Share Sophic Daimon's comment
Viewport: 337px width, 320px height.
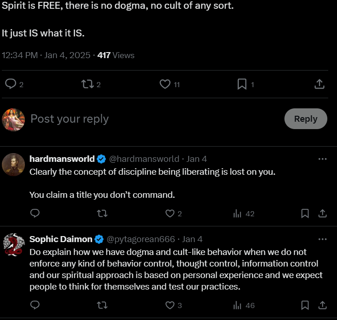[x=323, y=305]
